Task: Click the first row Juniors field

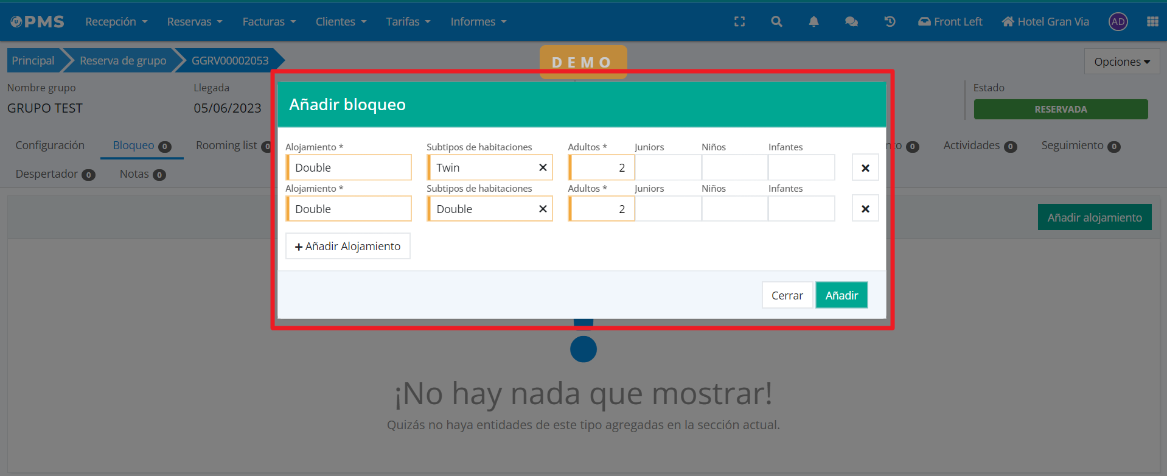Action: [667, 167]
